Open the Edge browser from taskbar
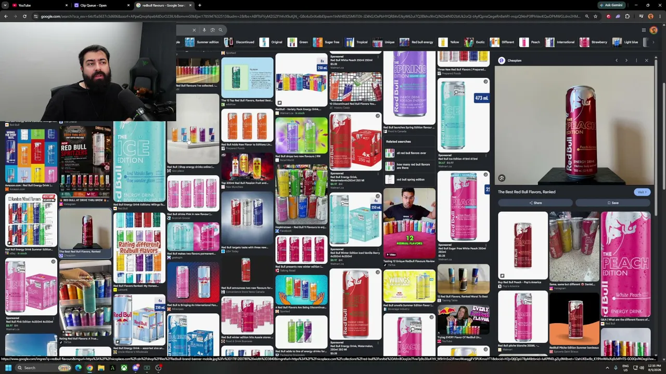Screen dimensions: 666x374 pyautogui.click(x=78, y=368)
